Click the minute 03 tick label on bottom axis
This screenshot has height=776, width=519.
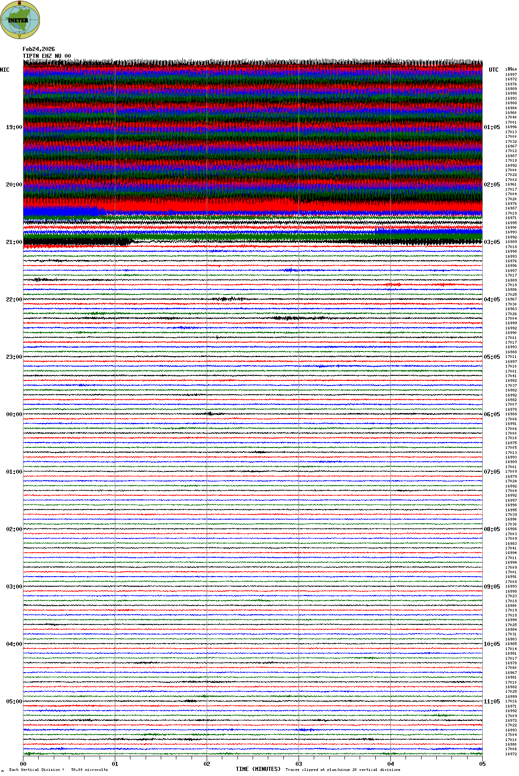[299, 764]
